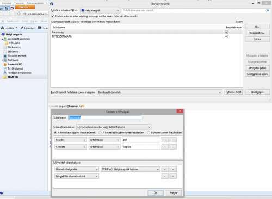272x199 pixels.
Task: Open the Sablonok templates folder
Action: coord(13,52)
